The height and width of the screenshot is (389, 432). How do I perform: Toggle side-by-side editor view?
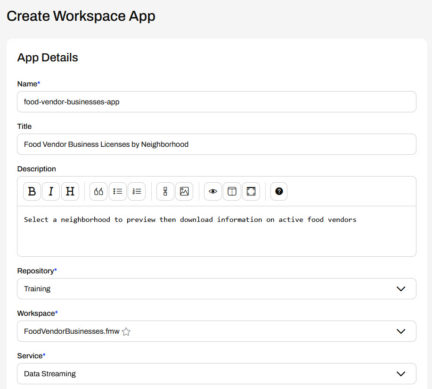click(x=232, y=191)
